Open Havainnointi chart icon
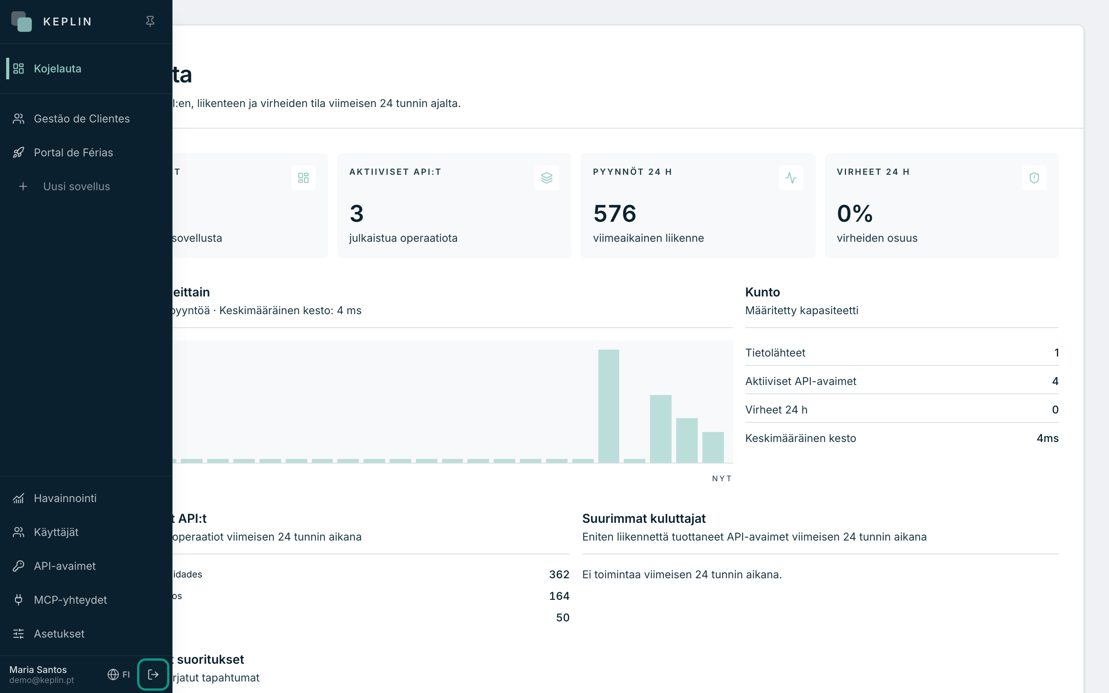The height and width of the screenshot is (693, 1109). point(18,498)
